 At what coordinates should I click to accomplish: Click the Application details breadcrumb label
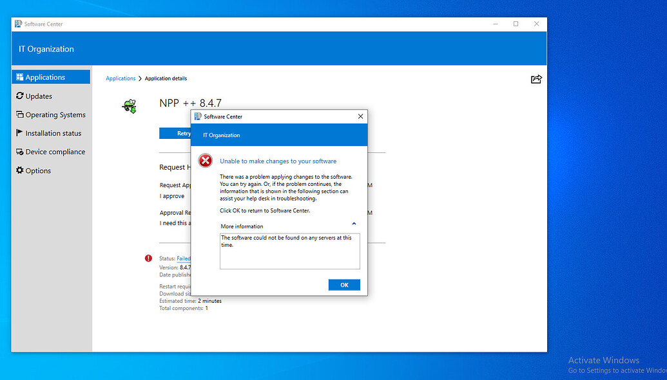[166, 78]
